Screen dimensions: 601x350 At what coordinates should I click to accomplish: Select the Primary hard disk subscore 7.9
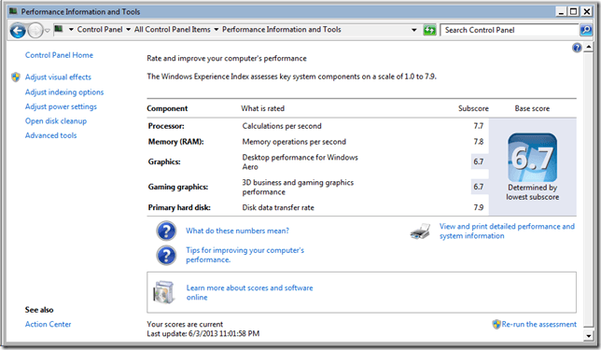tap(479, 207)
